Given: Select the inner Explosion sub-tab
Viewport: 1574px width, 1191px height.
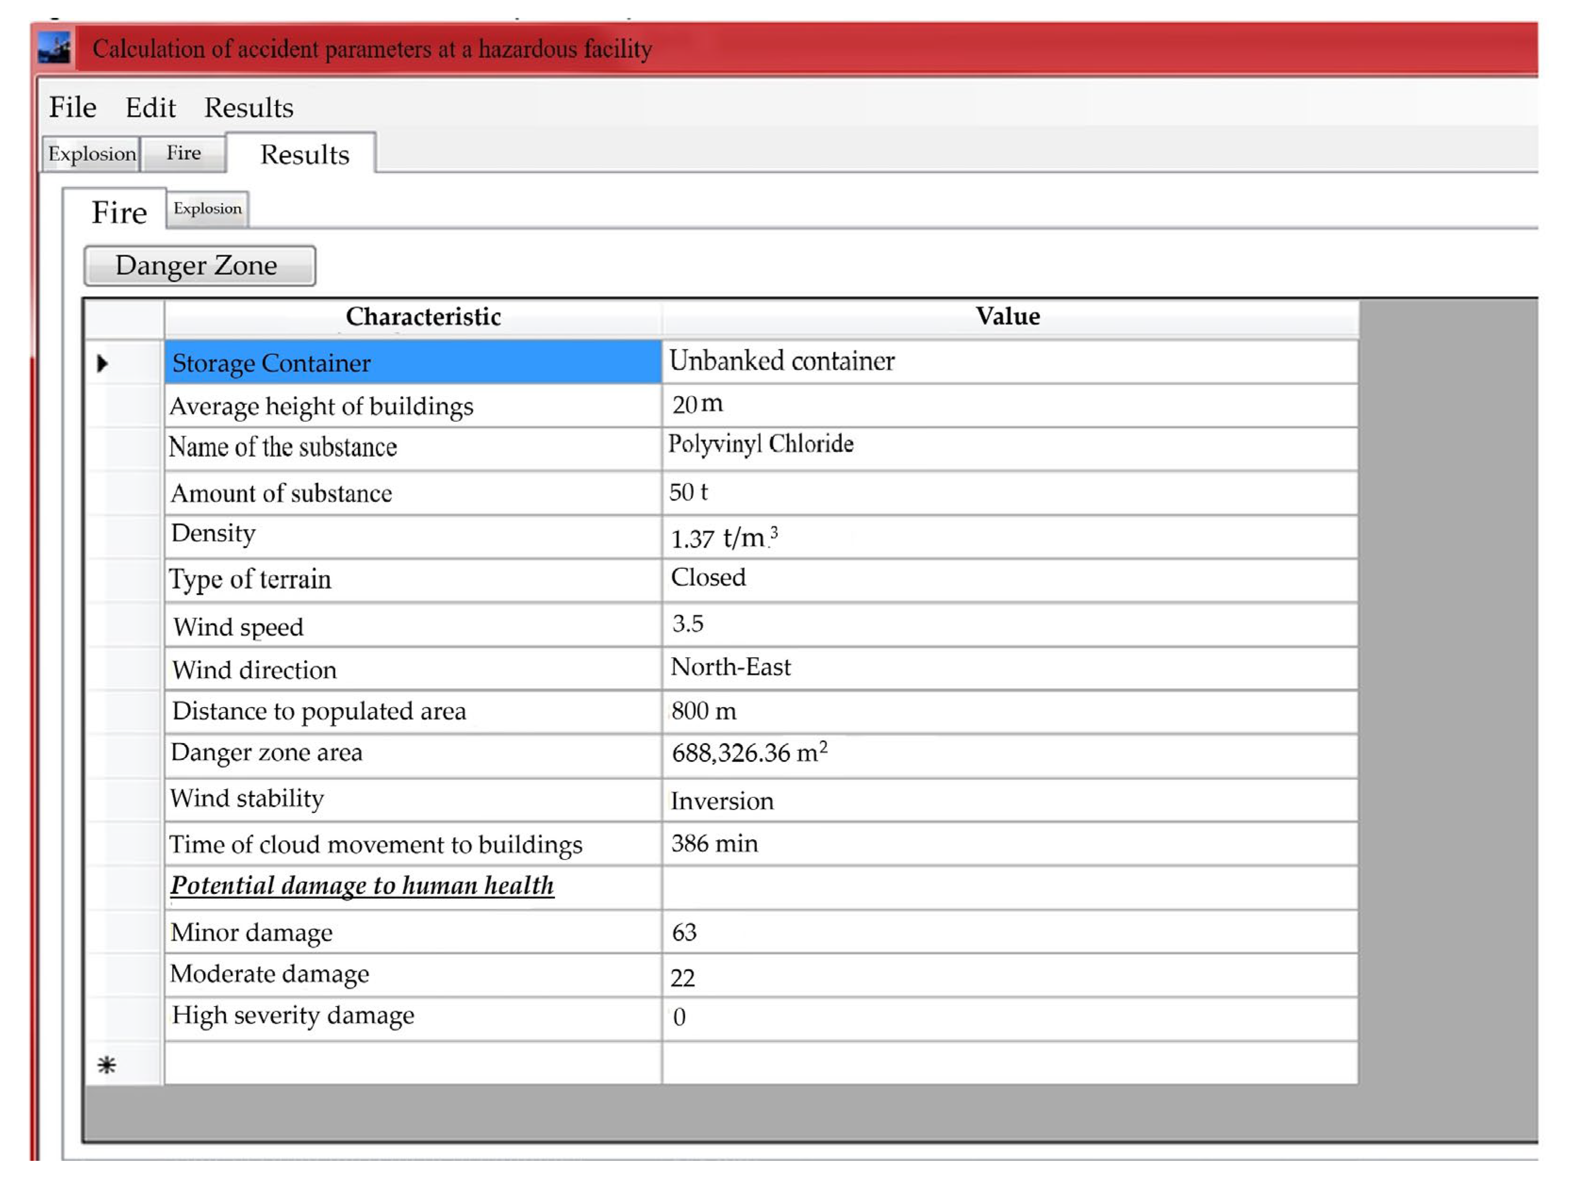Looking at the screenshot, I should coord(207,208).
